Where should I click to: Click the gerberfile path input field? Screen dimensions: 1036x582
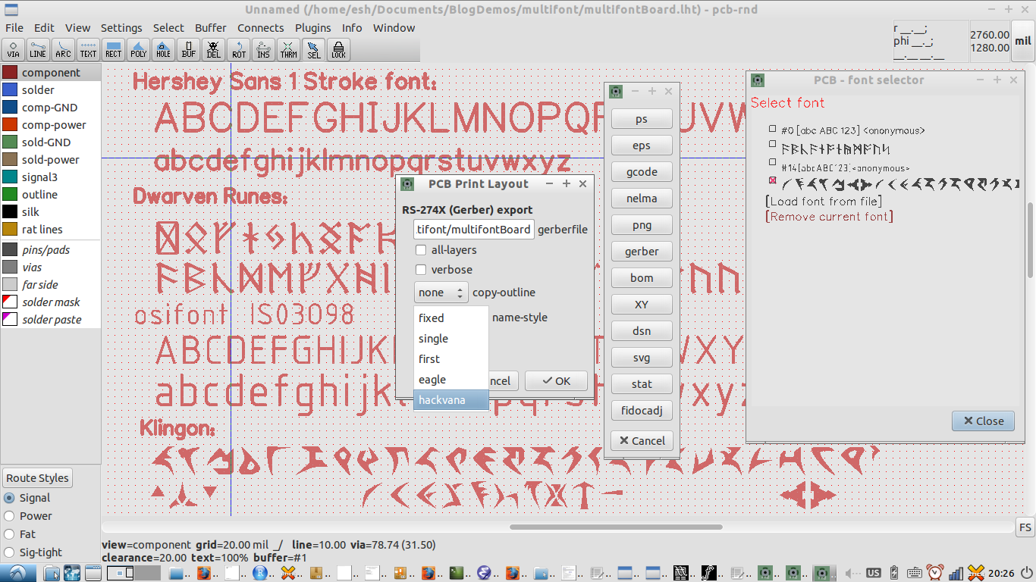coord(474,230)
